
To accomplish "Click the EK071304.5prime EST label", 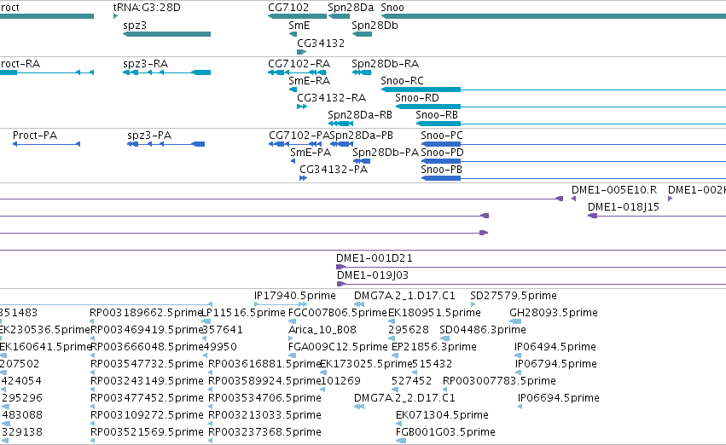I will [x=442, y=415].
